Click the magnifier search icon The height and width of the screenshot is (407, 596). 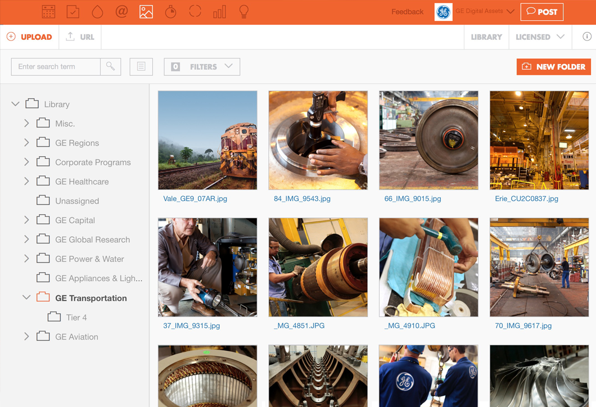pos(111,66)
